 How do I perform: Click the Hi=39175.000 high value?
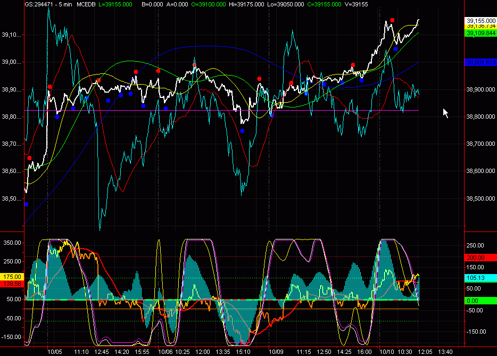point(246,4)
